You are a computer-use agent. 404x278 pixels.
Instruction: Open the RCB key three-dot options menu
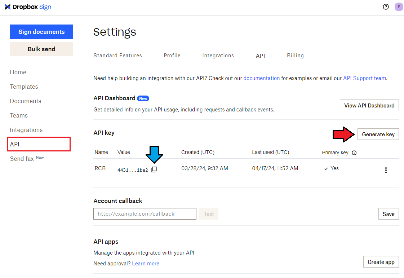click(386, 170)
